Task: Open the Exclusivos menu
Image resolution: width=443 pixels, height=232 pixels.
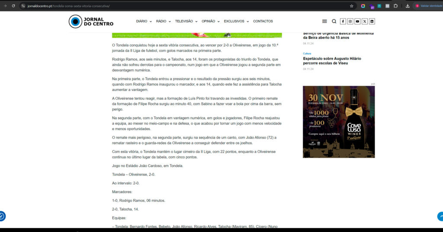Action: [x=236, y=21]
